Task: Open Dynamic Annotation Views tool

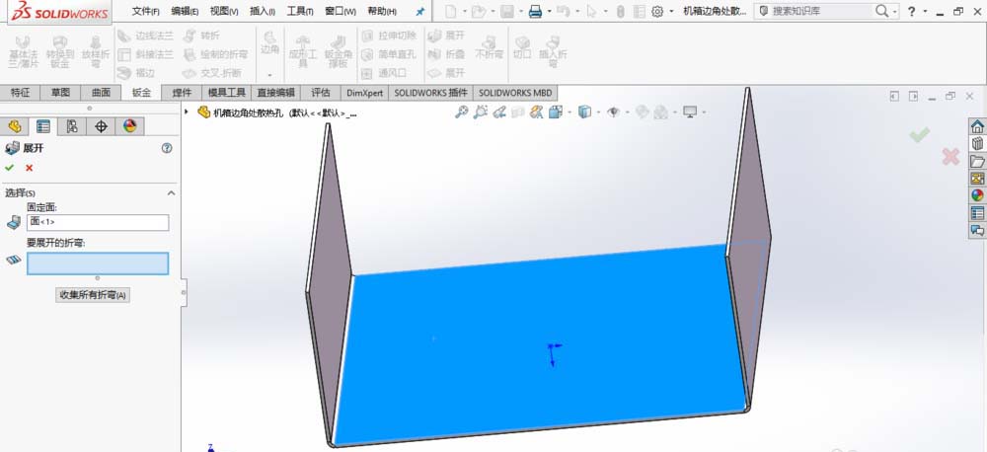Action: tap(536, 113)
